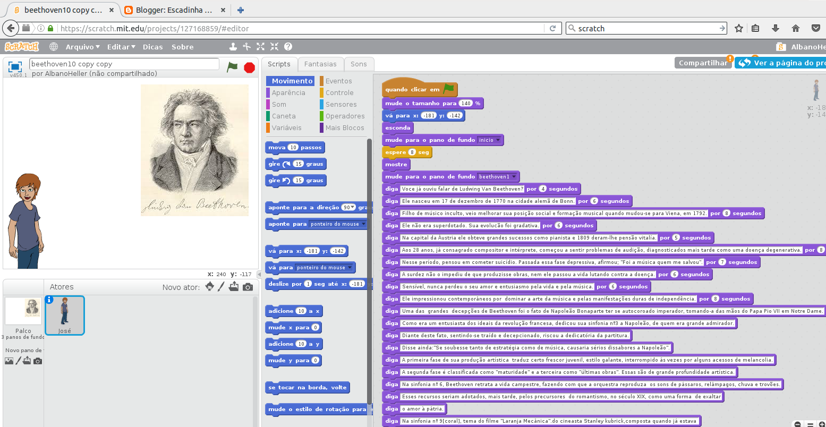The image size is (826, 427).
Task: Select Som block category
Action: pos(279,104)
